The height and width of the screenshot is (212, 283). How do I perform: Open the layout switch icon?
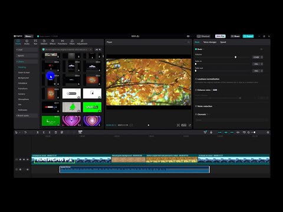189,37
